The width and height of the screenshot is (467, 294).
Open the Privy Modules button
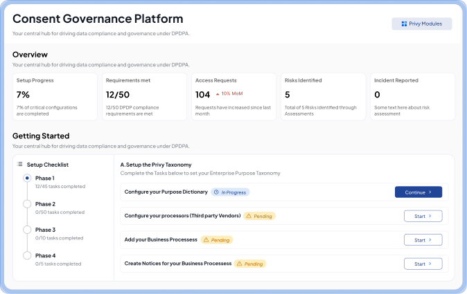[x=422, y=24]
